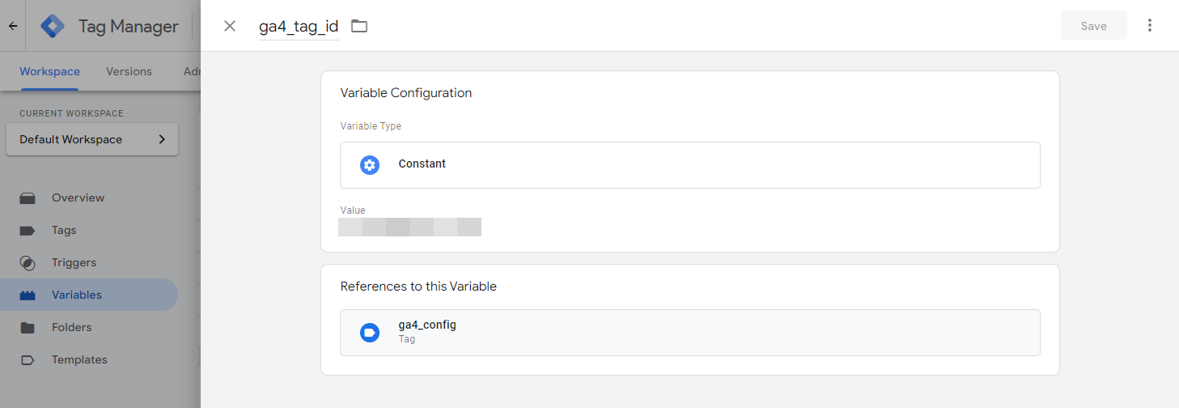
Task: Open the ga4_config tag reference
Action: pos(689,332)
